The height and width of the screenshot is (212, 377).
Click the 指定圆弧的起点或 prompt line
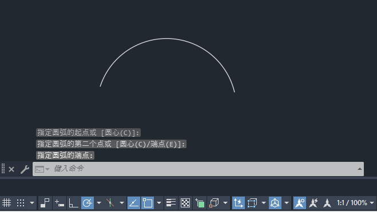click(88, 132)
